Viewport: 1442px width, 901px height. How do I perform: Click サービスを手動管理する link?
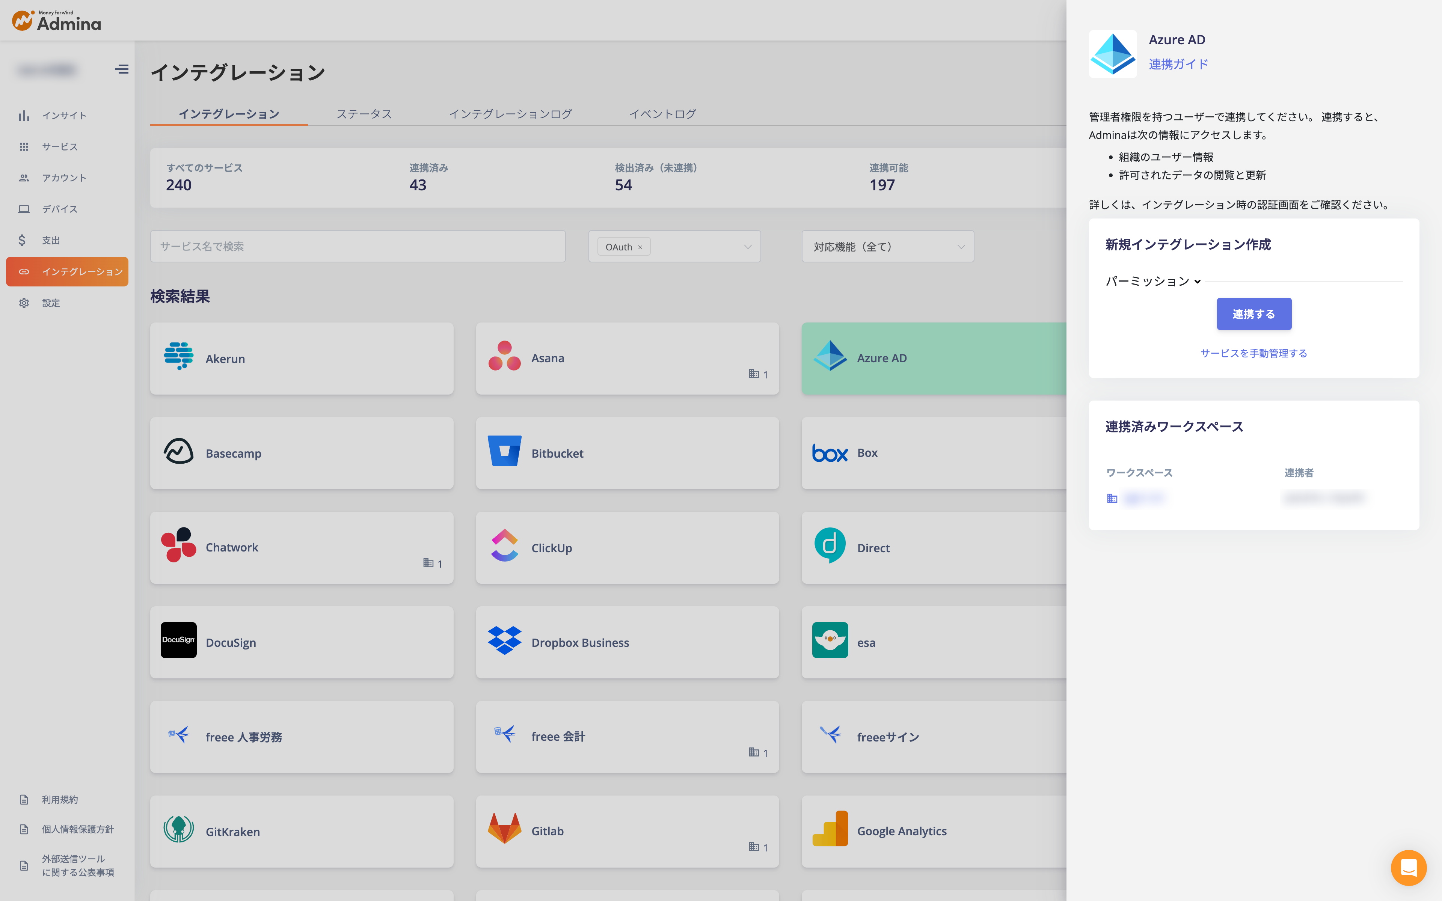1254,353
